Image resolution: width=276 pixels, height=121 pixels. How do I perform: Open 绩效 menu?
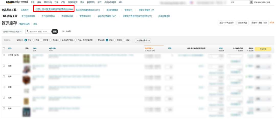tap(100, 3)
